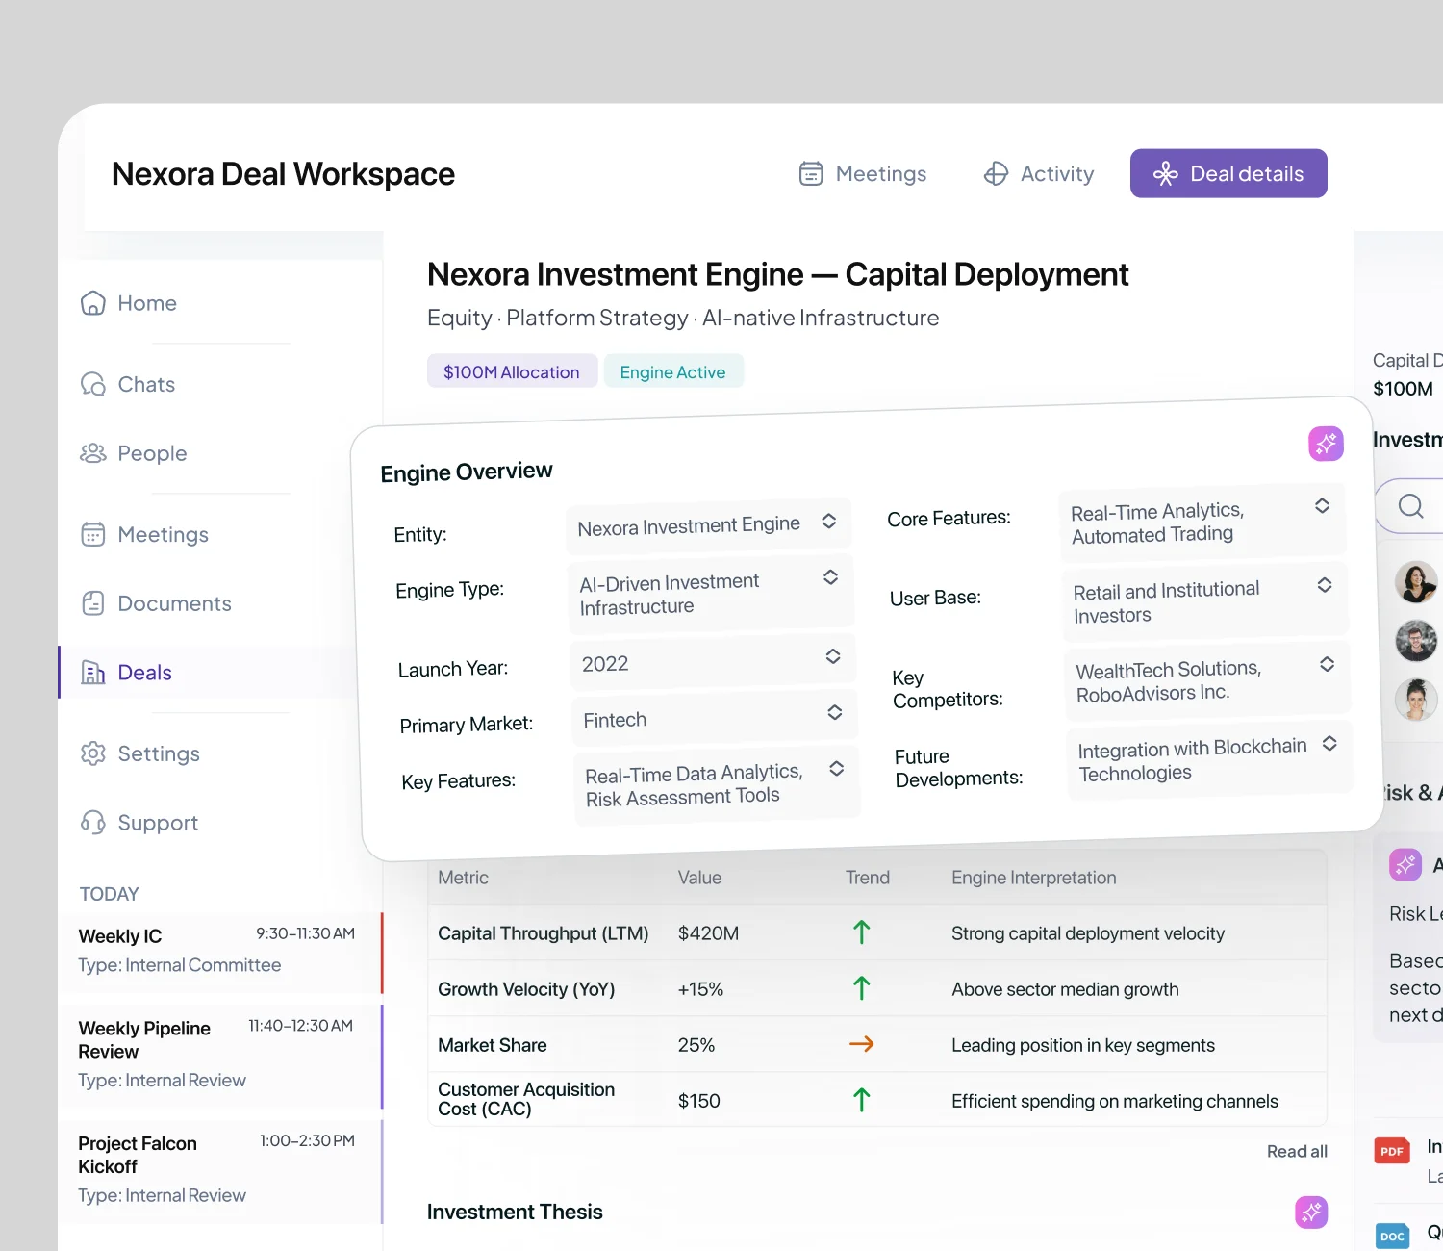Click 'Efficient spending on marketing channels' text
The width and height of the screenshot is (1443, 1251).
click(1115, 1100)
